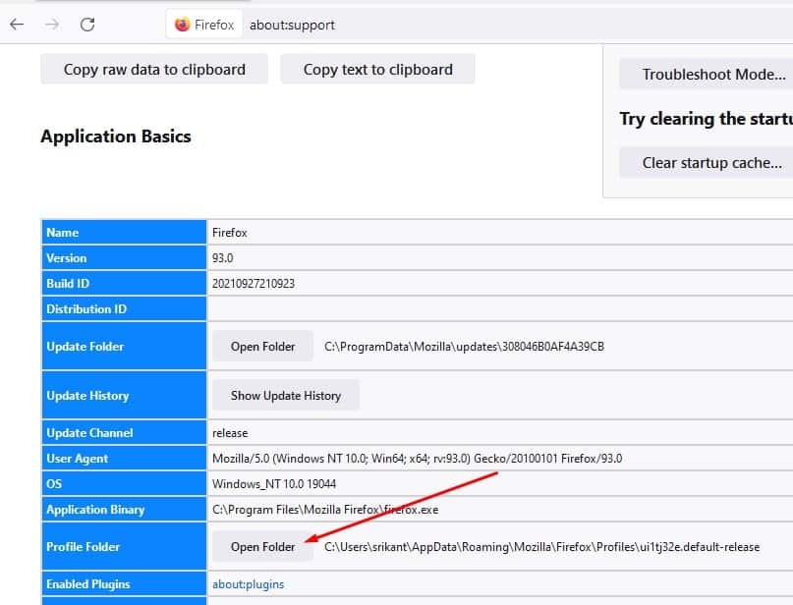Select the Build ID value
The height and width of the screenshot is (605, 793).
tap(255, 283)
